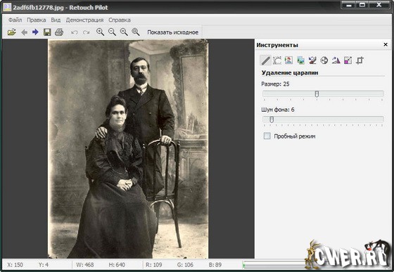
Task: Open the Демонстрация menu
Action: click(84, 20)
